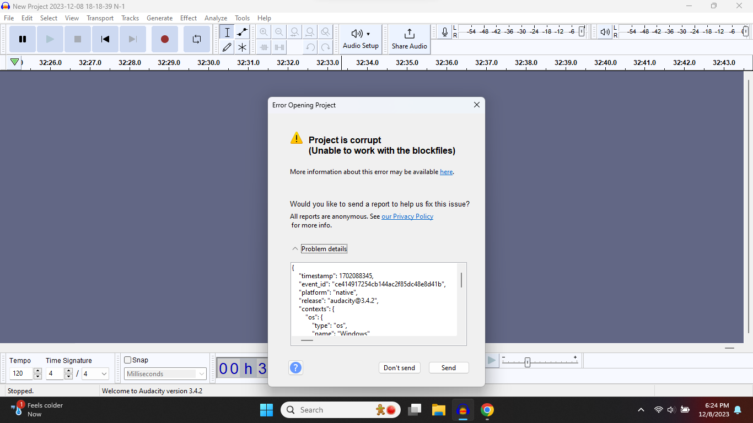Open File Explorer from the taskbar

439,410
